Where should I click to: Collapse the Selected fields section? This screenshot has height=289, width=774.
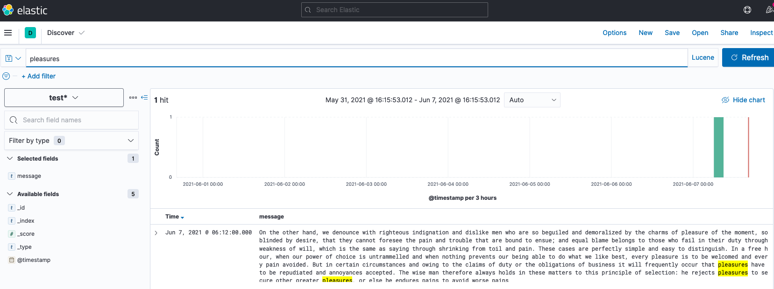pos(10,159)
